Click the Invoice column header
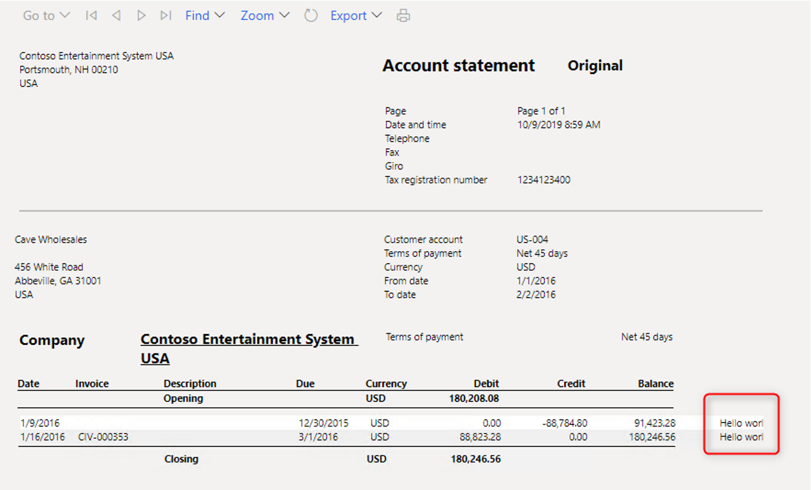The width and height of the screenshot is (811, 490). [92, 383]
